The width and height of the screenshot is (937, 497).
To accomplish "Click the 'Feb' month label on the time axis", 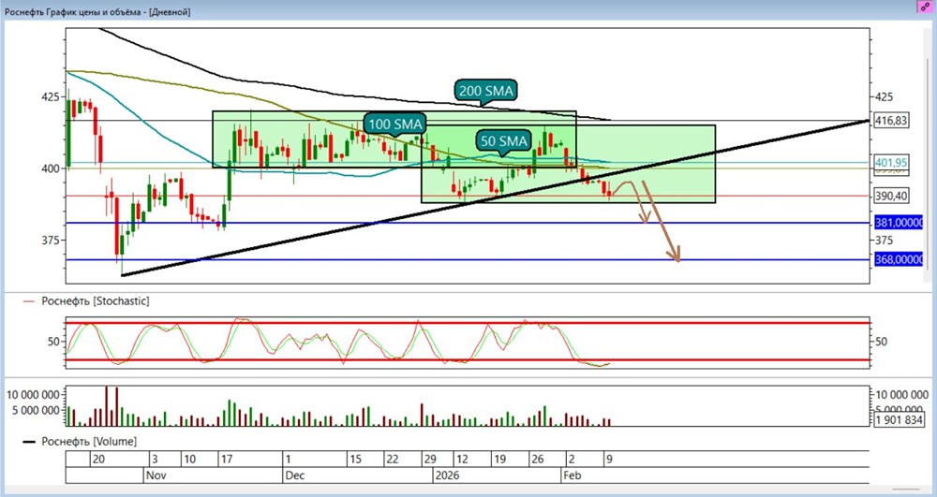I will point(572,475).
